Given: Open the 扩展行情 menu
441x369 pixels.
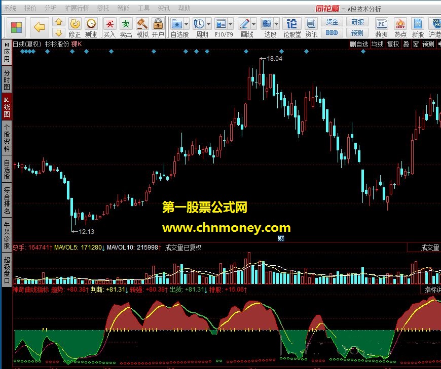Looking at the screenshot, I should click(77, 9).
